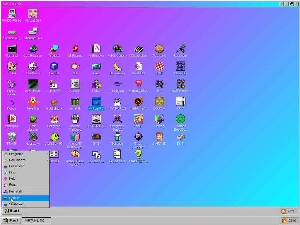
Task: Open Help from the Start menu
Action: coord(26,178)
